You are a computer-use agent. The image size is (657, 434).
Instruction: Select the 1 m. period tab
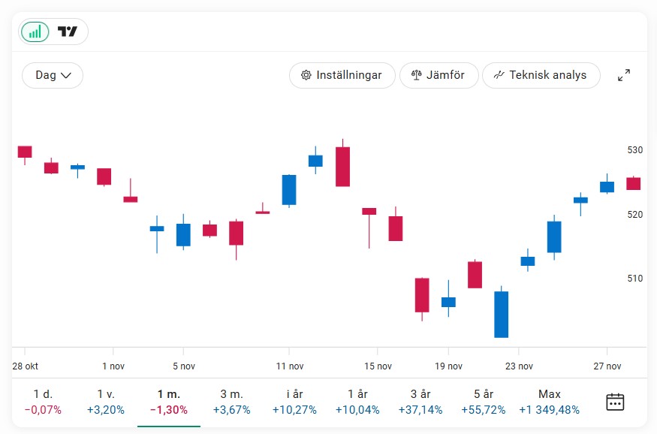[x=169, y=402]
